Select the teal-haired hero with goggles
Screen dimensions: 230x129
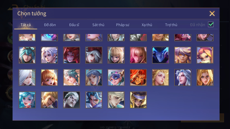point(27,55)
